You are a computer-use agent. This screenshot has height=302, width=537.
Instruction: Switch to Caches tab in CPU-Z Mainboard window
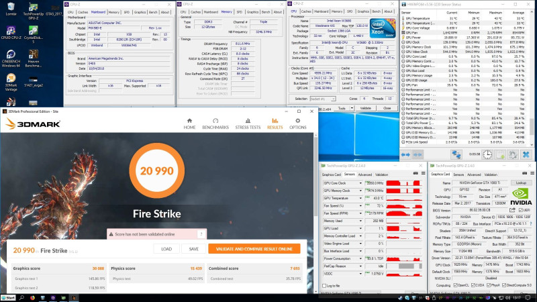[83, 12]
